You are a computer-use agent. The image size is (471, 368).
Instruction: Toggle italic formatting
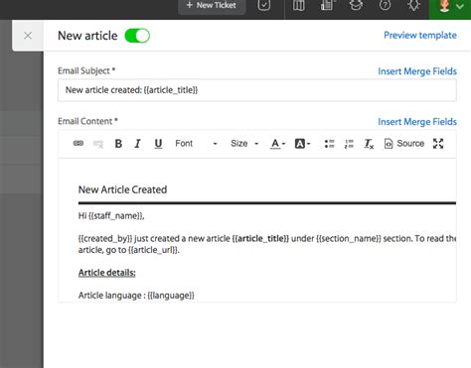[138, 144]
